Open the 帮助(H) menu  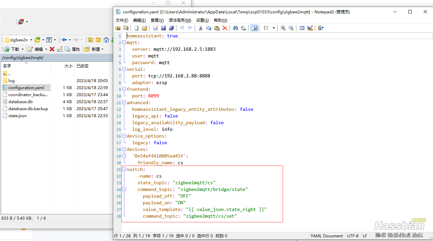click(x=221, y=20)
